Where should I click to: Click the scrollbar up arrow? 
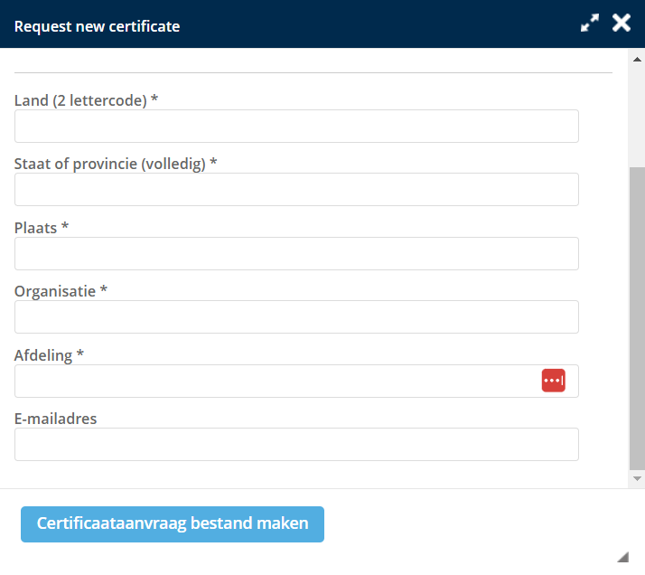pos(637,60)
